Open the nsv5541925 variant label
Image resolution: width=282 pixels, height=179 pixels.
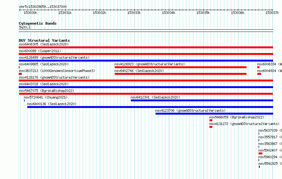[270, 164]
